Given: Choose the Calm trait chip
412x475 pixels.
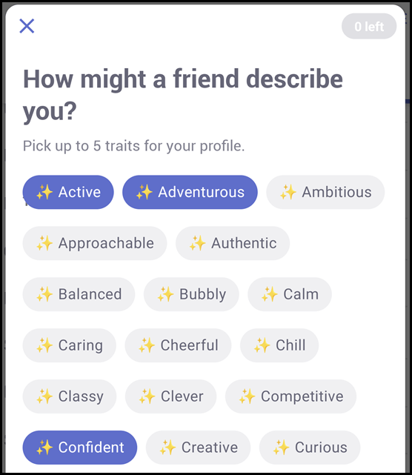Looking at the screenshot, I should (x=290, y=294).
